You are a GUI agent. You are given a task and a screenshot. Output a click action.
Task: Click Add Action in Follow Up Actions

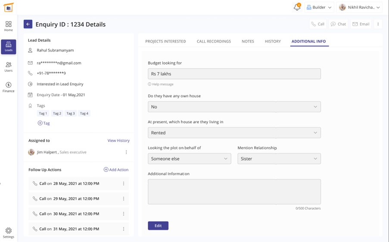116,170
